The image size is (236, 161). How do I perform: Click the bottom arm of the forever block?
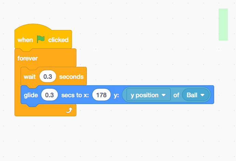point(41,111)
